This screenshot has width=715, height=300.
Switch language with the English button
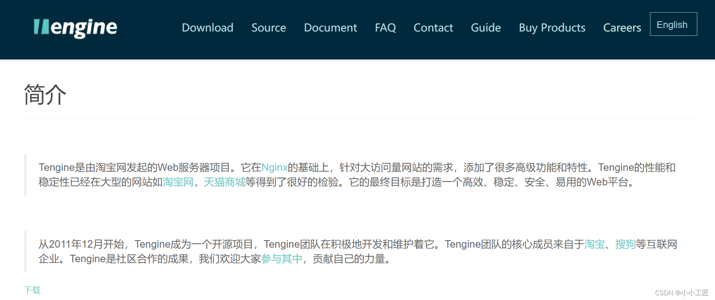pos(673,24)
